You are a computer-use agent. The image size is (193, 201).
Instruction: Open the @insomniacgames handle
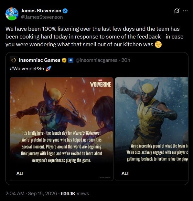pos(96,60)
